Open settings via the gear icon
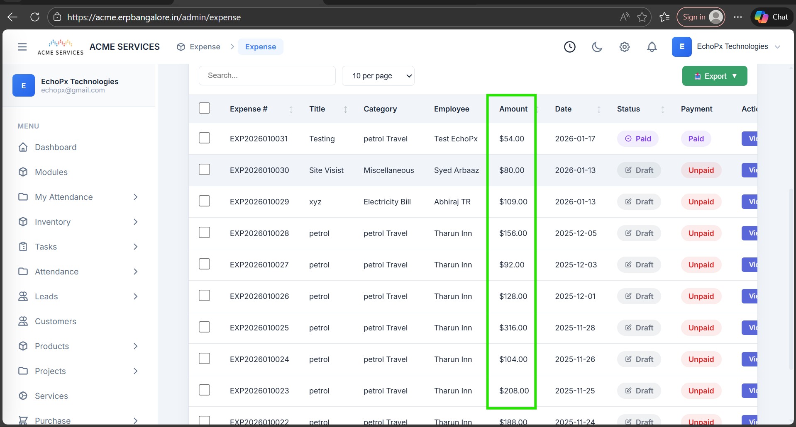Image resolution: width=796 pixels, height=427 pixels. click(x=624, y=47)
